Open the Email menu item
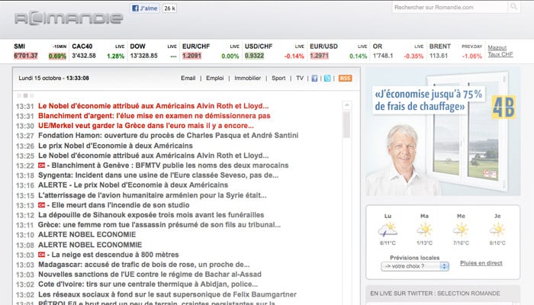This screenshot has height=305, width=534. pos(188,78)
